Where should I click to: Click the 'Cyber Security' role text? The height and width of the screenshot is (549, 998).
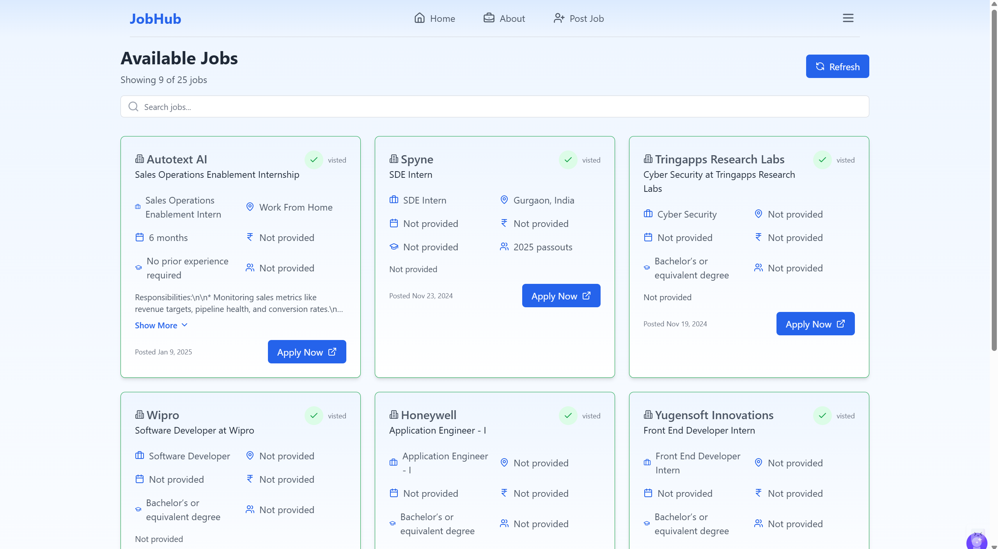[x=687, y=214]
